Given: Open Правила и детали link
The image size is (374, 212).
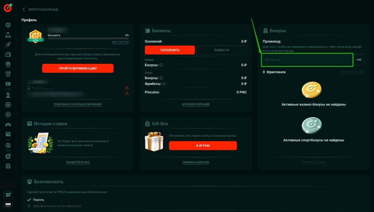Looking at the screenshot, I should coord(196,162).
